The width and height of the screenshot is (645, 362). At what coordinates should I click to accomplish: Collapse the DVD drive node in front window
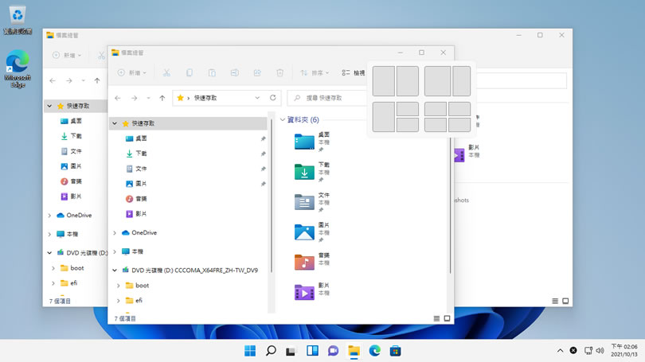(x=115, y=270)
